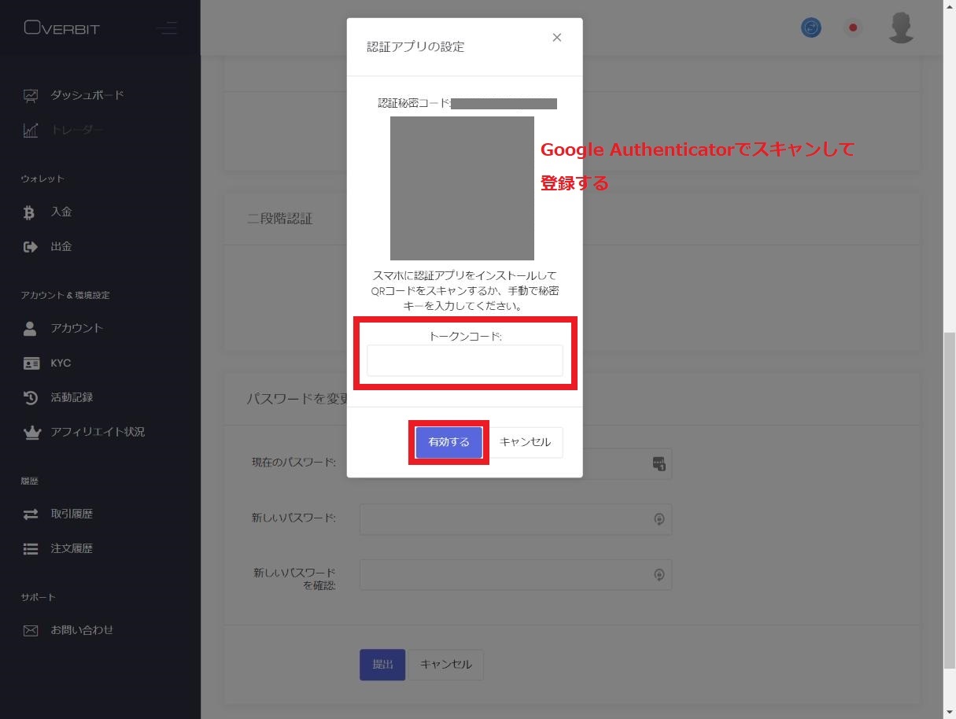Screen dimensions: 956x719
Task: Click the 認証秘密コード label
Action: tap(415, 103)
